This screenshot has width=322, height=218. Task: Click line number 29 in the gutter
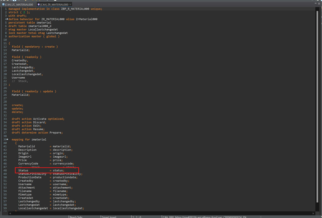[x=5, y=105]
